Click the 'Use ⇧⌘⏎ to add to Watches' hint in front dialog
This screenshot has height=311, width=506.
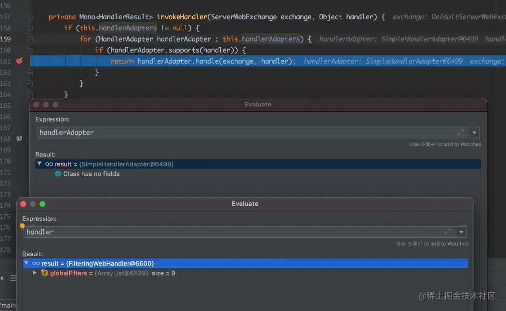pyautogui.click(x=432, y=244)
